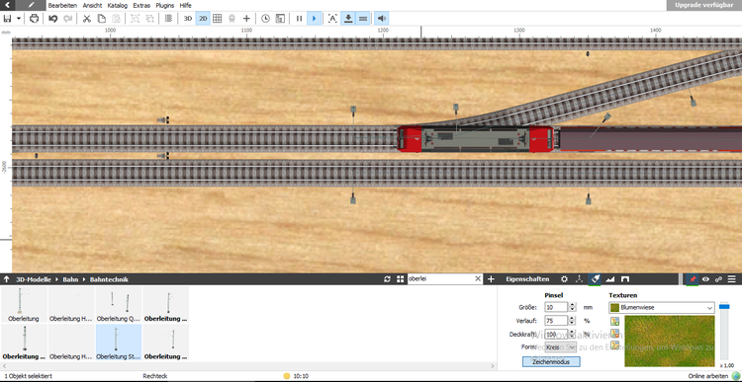The image size is (742, 382).
Task: Click the gear settings icon beside Eigenschaften
Action: 564,279
